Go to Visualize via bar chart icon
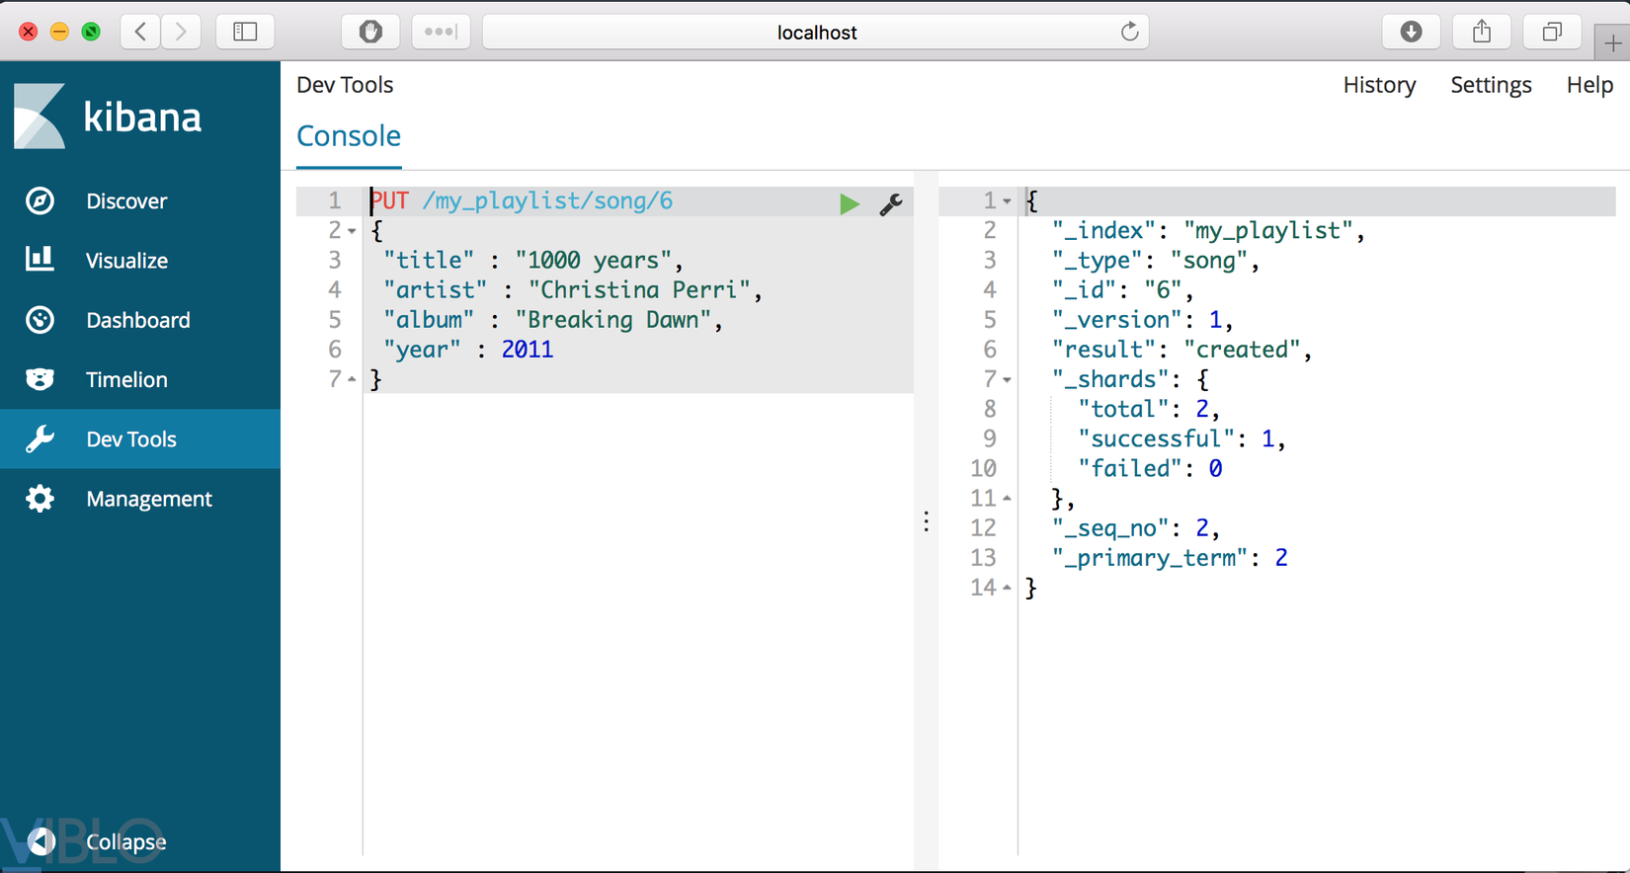The width and height of the screenshot is (1630, 873). (x=40, y=260)
